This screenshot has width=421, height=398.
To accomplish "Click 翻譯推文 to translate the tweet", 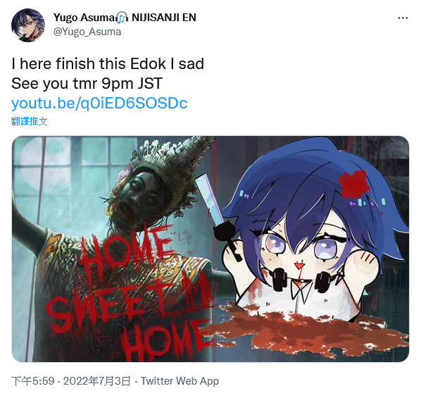I will click(30, 121).
